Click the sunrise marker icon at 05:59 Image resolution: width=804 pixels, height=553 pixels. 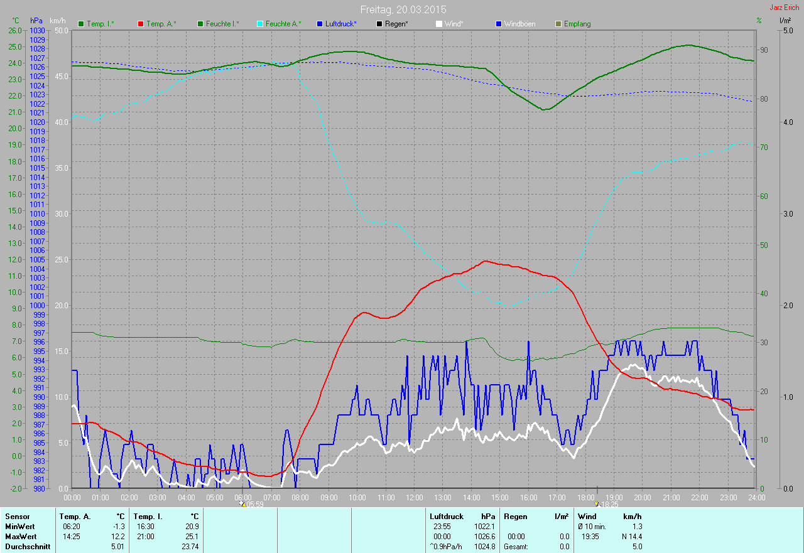click(241, 503)
